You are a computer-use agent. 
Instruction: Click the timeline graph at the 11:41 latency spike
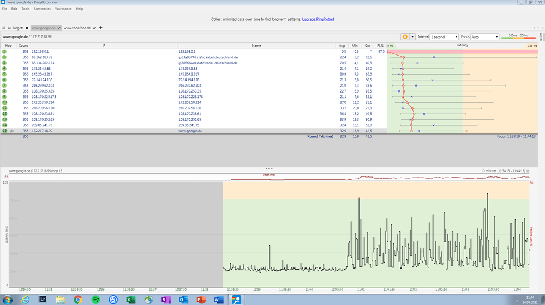tap(359, 198)
